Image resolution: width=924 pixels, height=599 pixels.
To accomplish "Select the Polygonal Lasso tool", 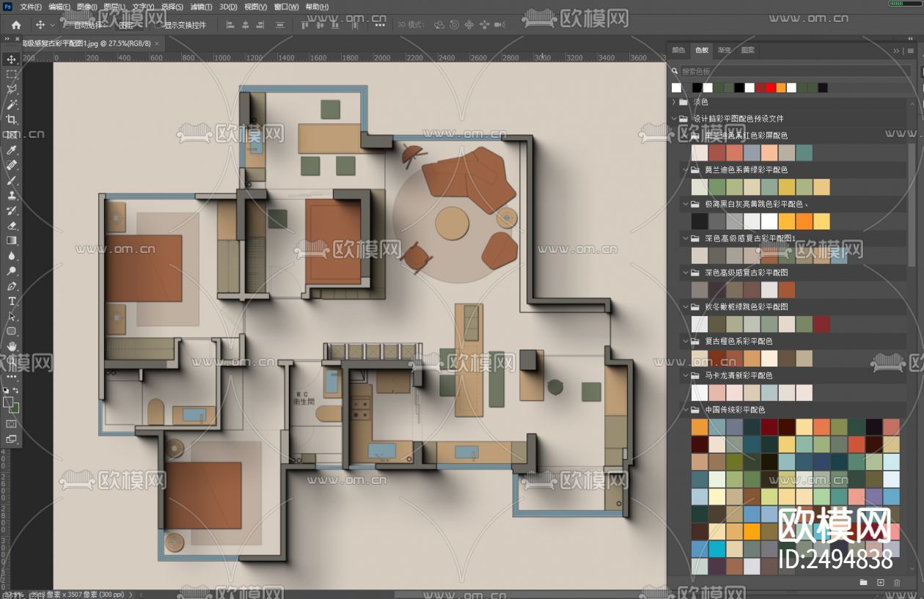I will (12, 89).
